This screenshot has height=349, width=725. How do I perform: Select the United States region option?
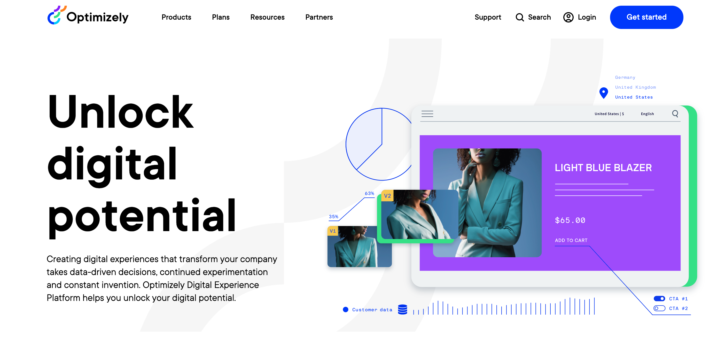tap(634, 97)
